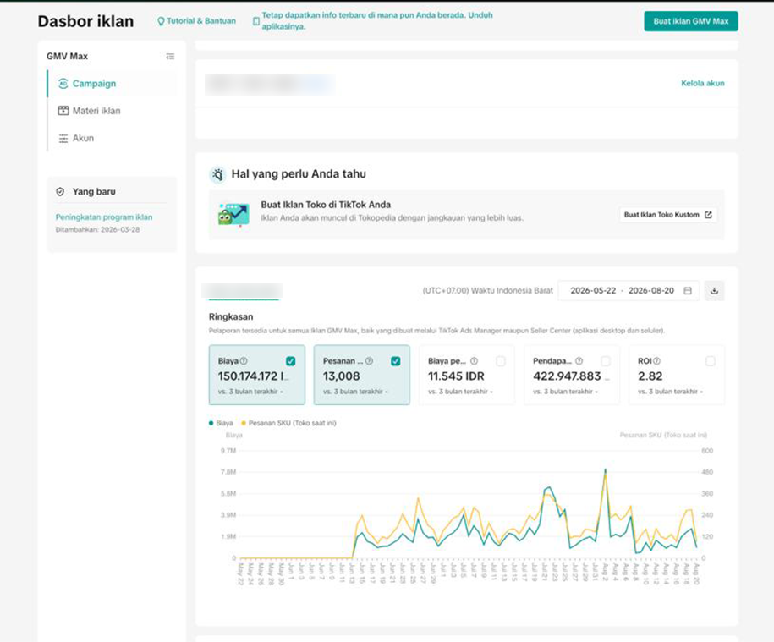This screenshot has width=774, height=642.
Task: Collapse the GMV Max sidebar menu icon
Action: [170, 57]
